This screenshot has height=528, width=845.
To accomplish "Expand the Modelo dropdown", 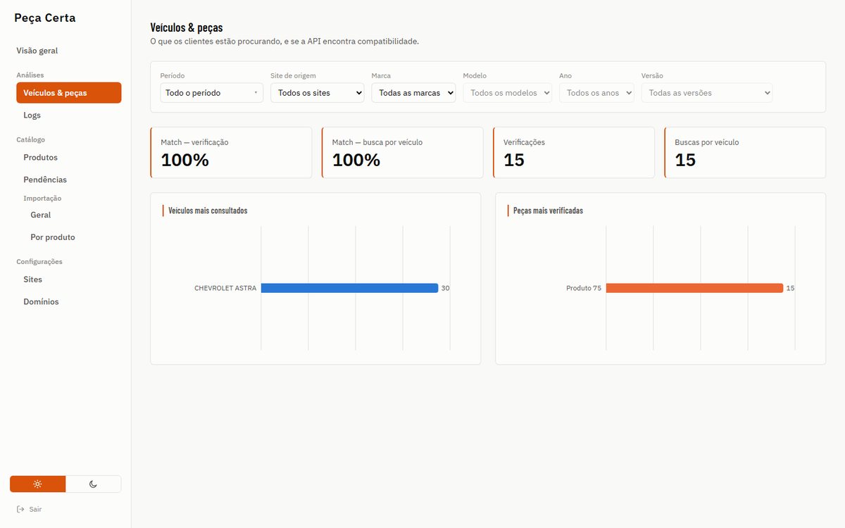I will tap(507, 93).
